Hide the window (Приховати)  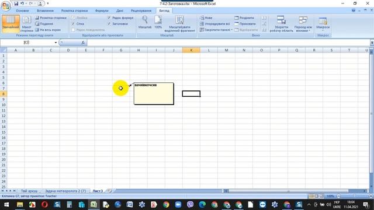[245, 24]
